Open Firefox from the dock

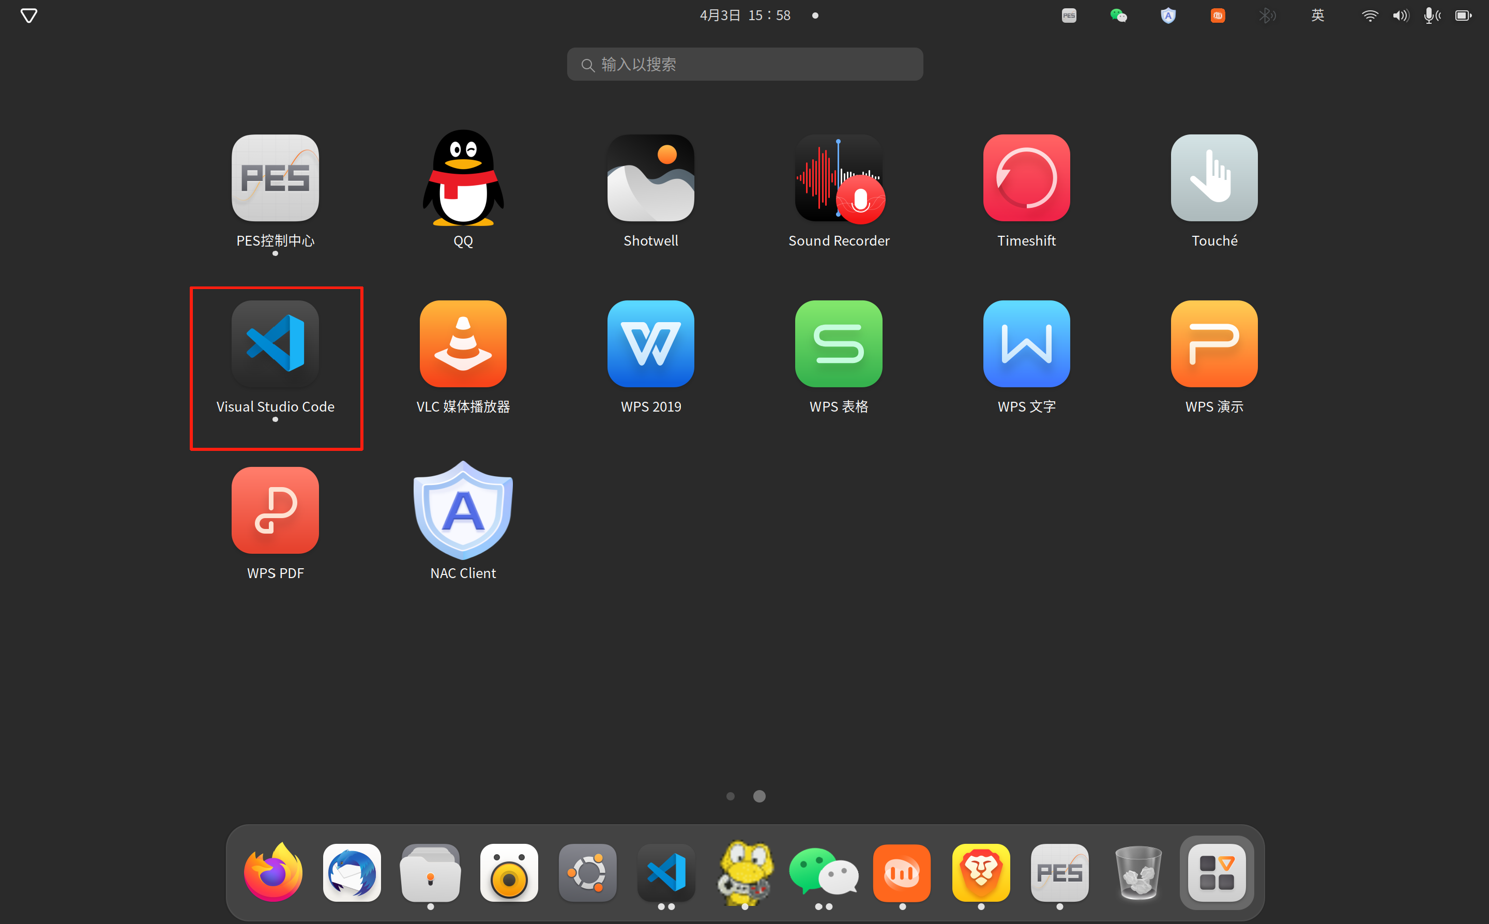[x=273, y=872]
